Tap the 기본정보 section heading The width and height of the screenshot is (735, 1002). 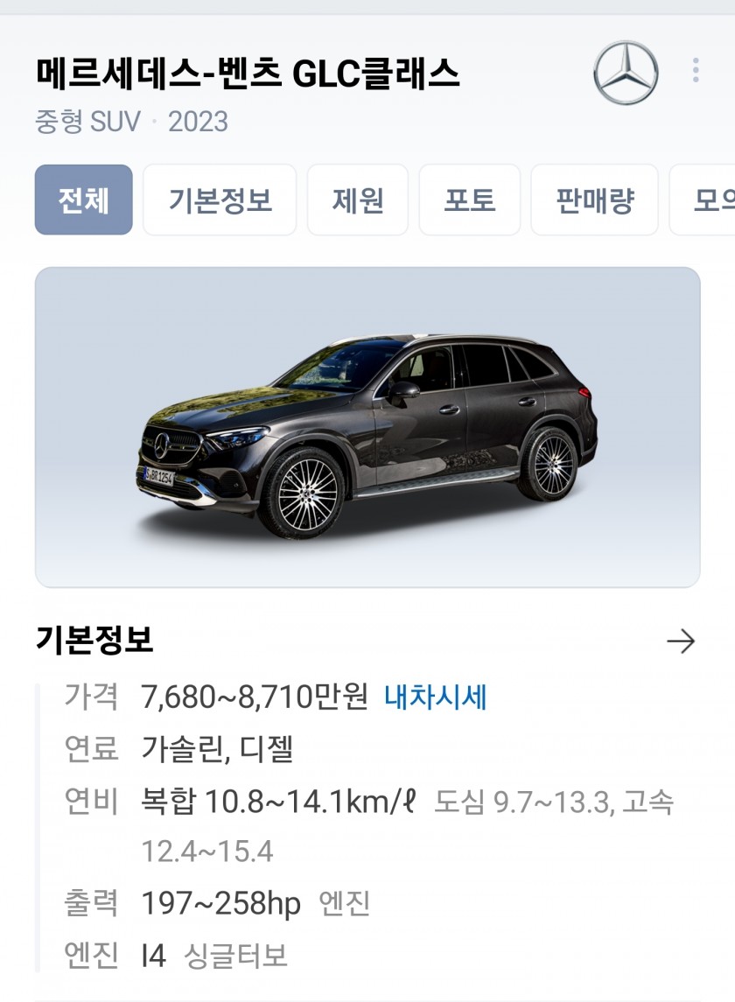(x=94, y=640)
